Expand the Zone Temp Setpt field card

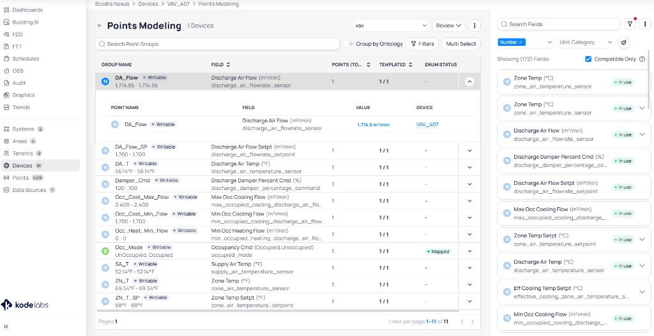tap(642, 239)
